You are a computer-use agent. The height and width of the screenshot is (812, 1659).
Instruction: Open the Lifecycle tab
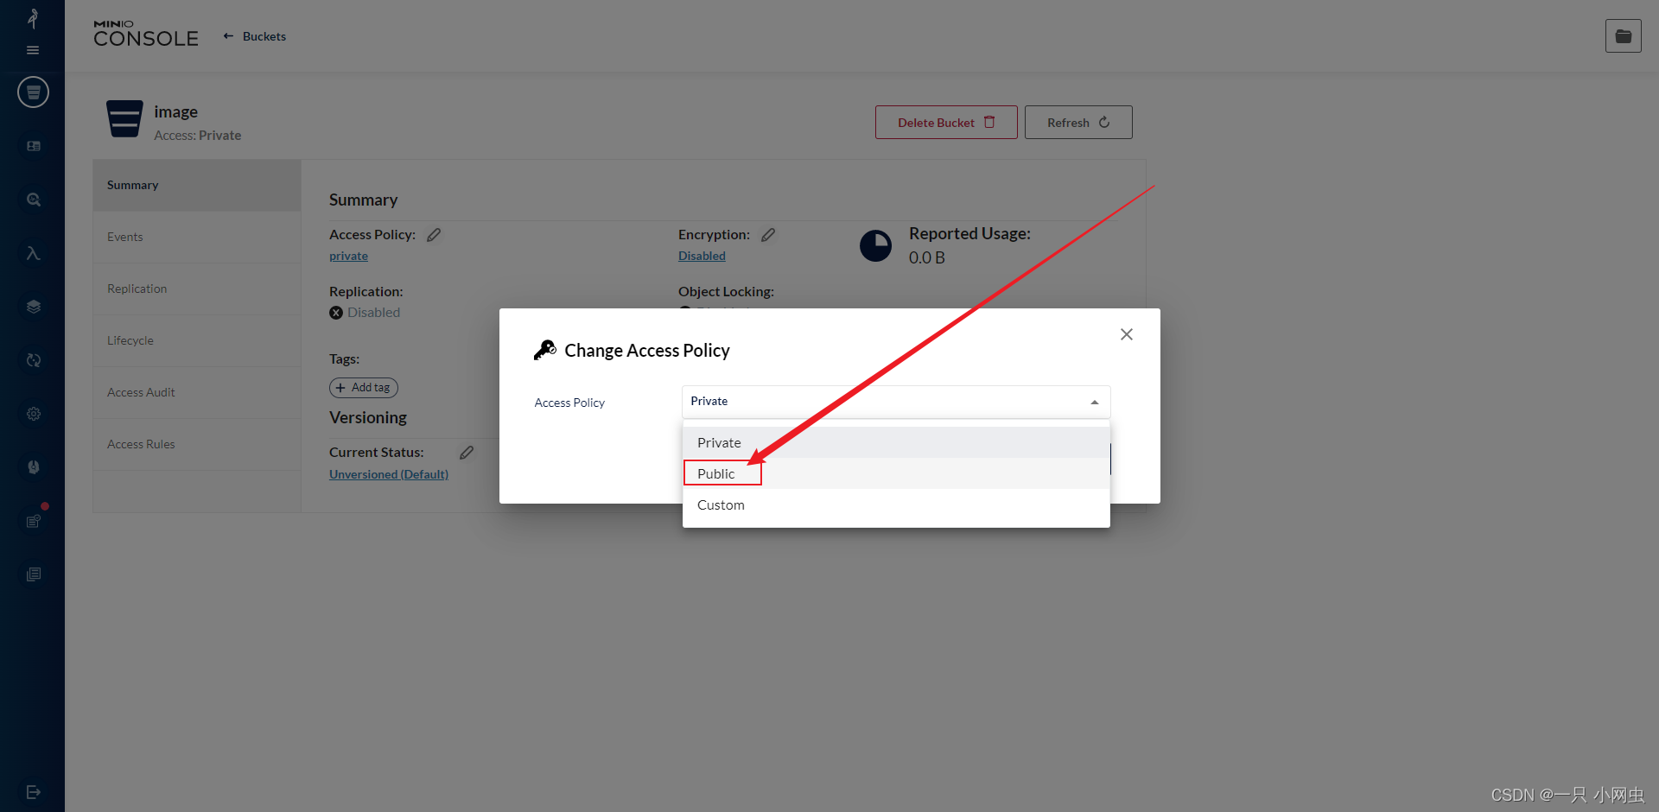tap(197, 341)
